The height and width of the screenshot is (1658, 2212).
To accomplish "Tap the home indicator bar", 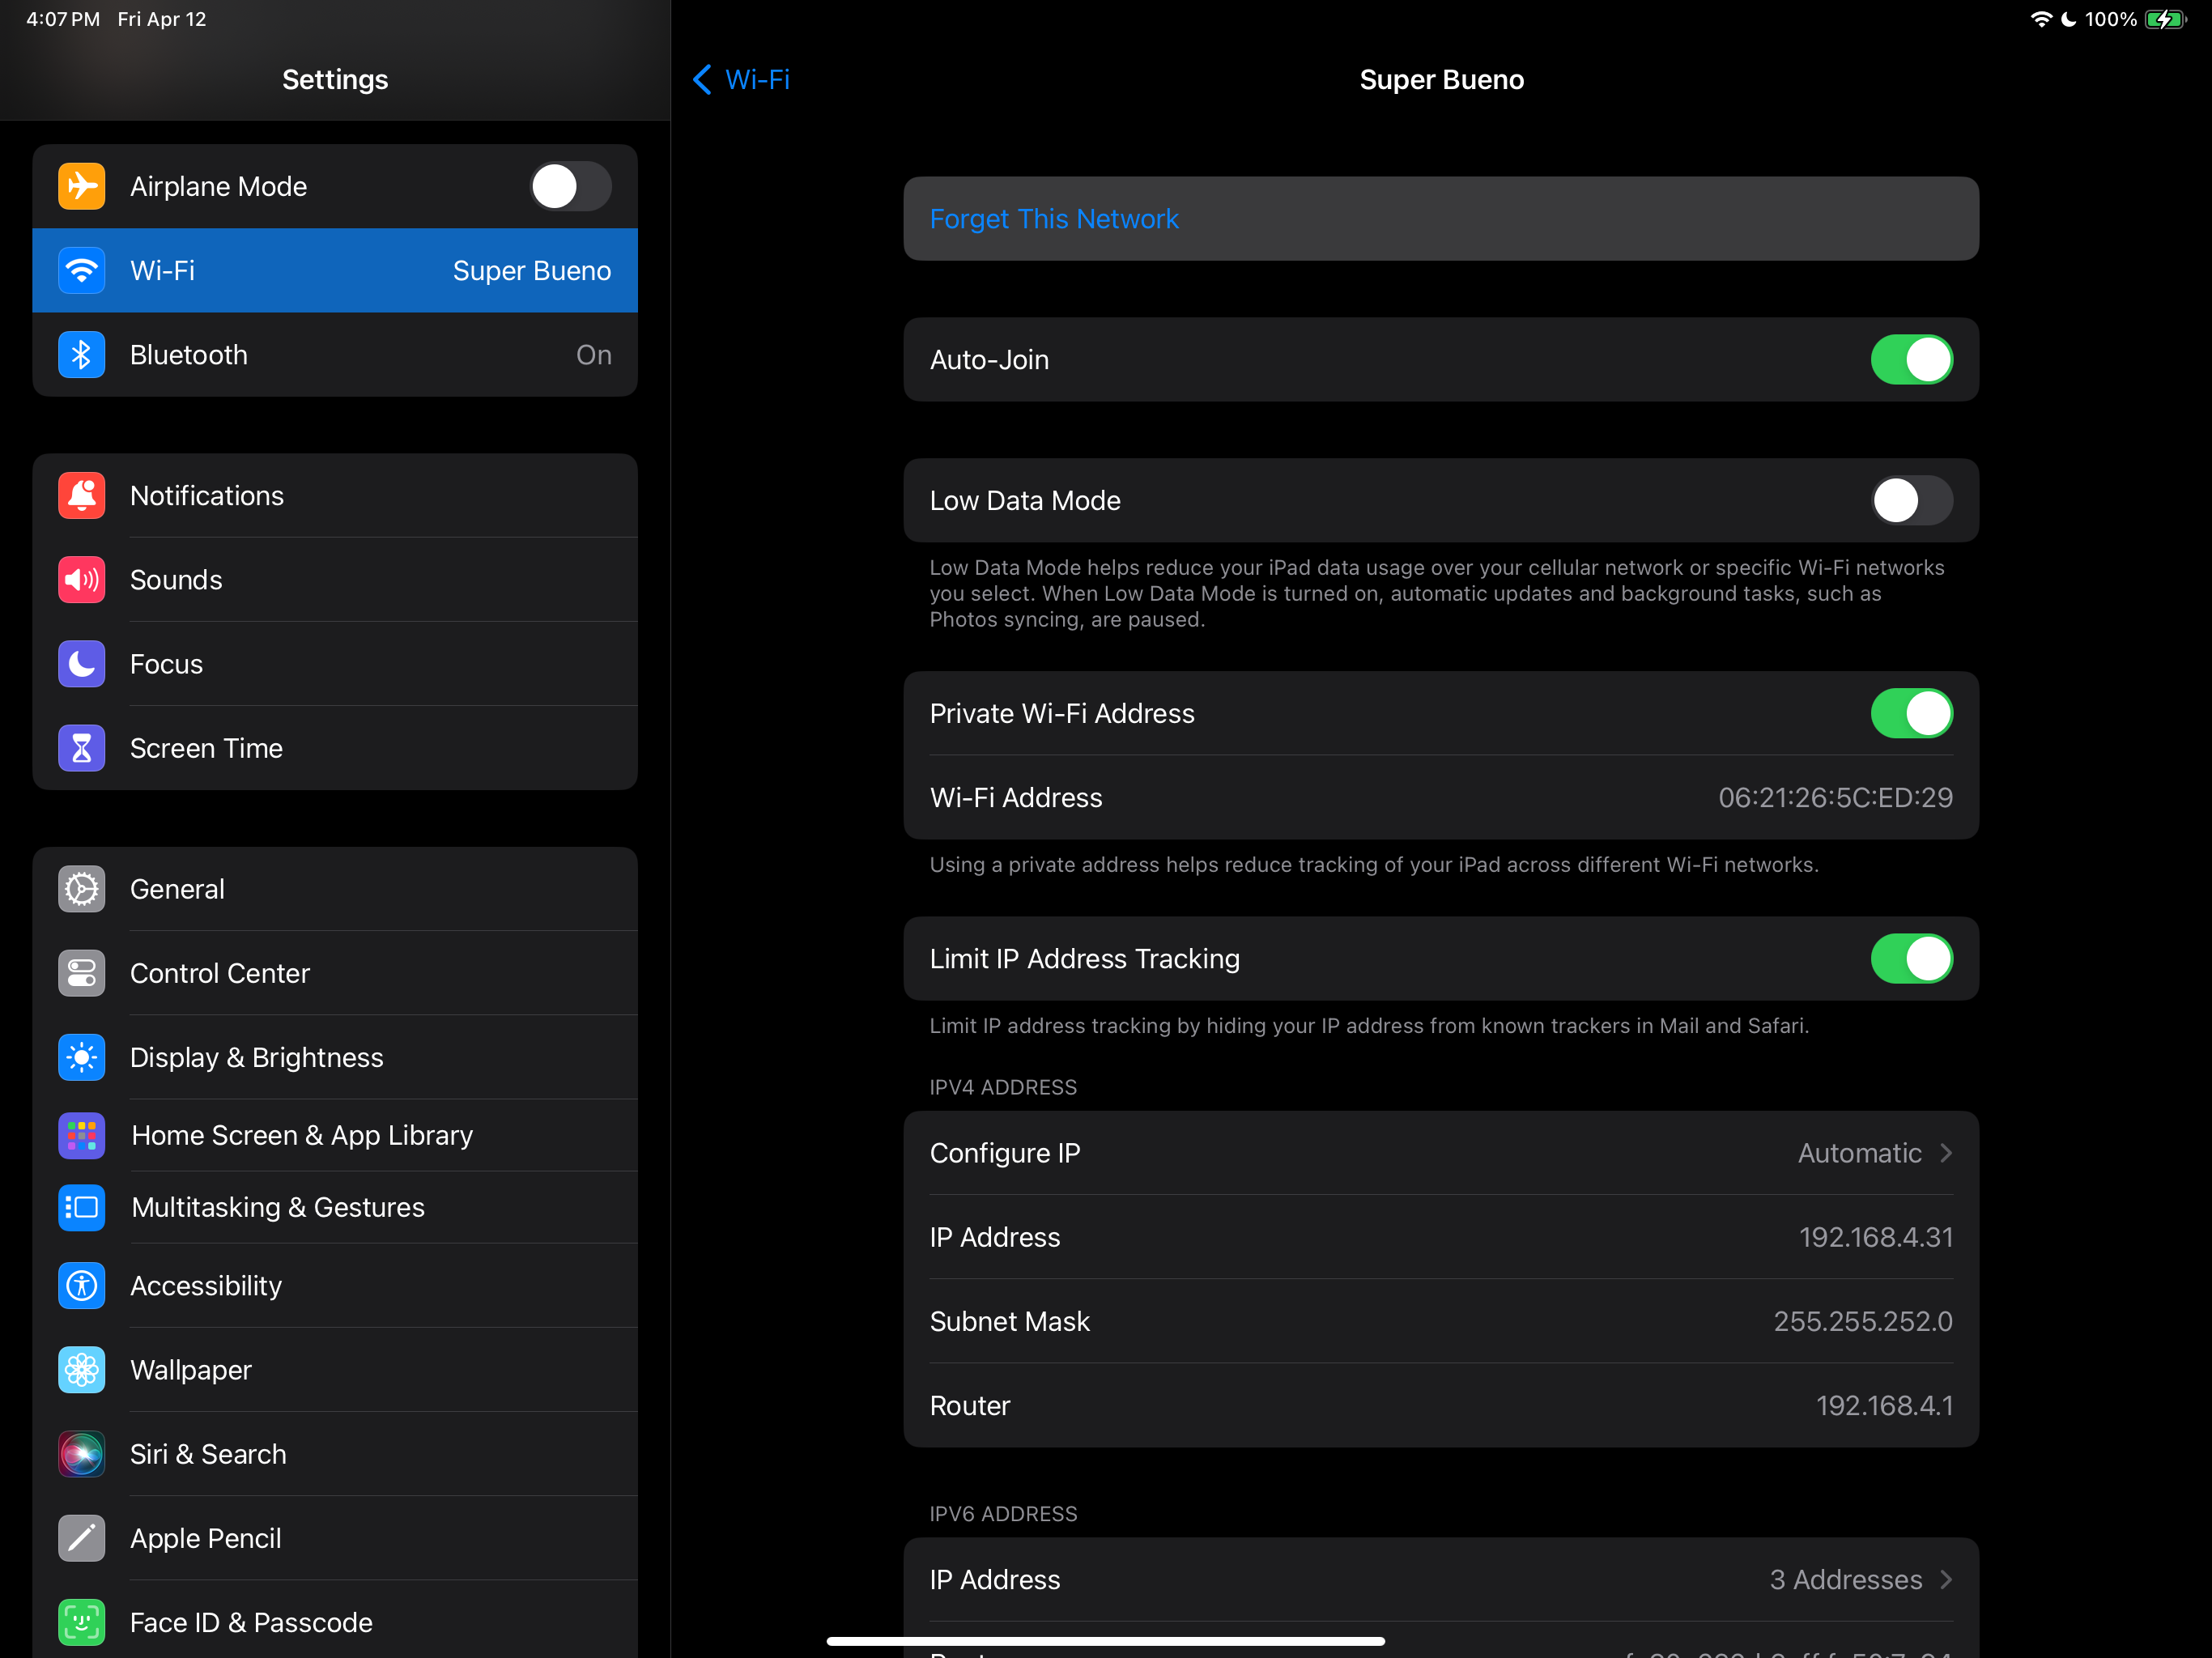I will pyautogui.click(x=1105, y=1641).
